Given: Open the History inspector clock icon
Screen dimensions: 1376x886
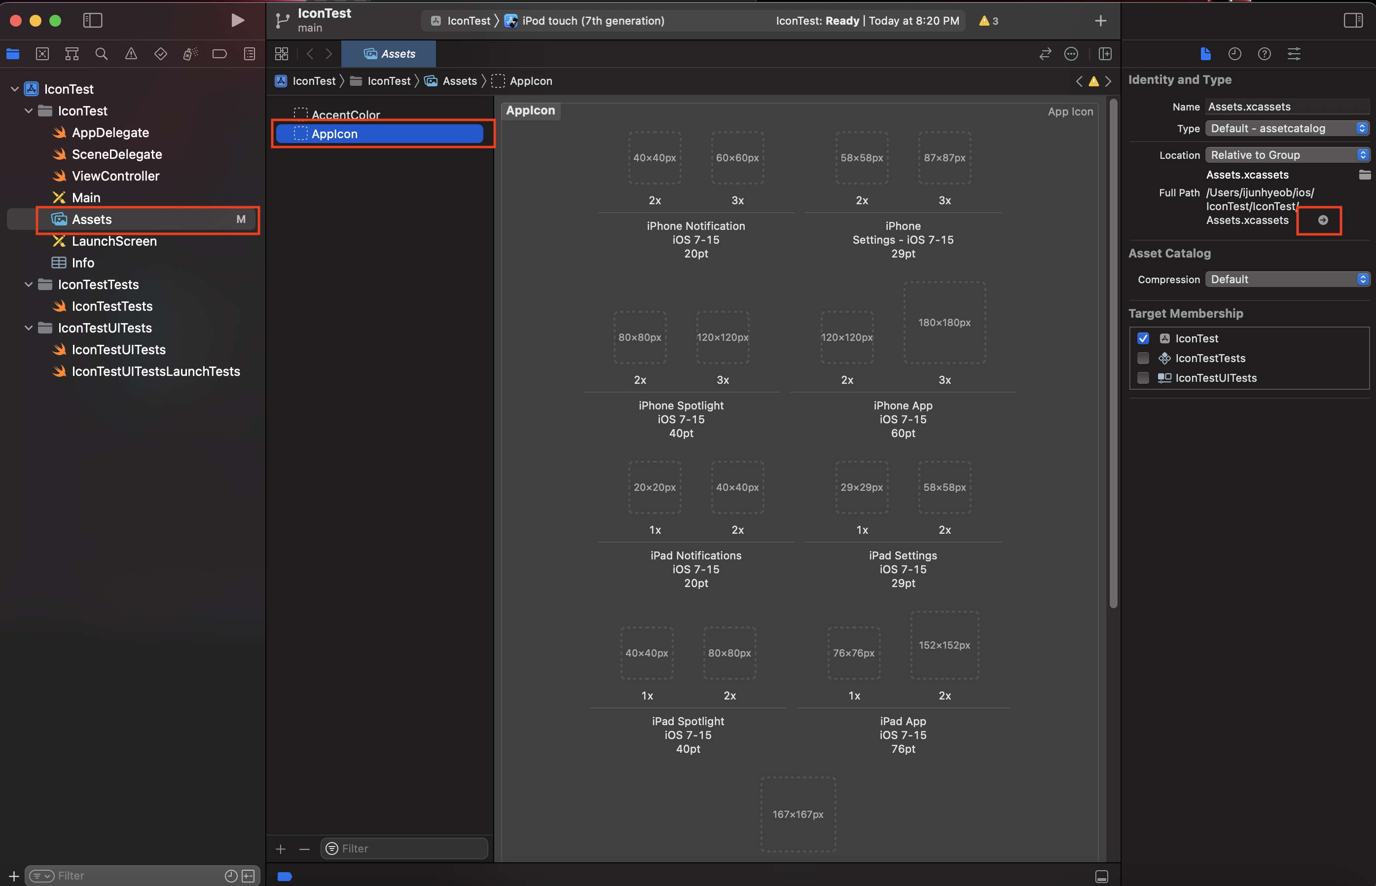Looking at the screenshot, I should (x=1234, y=54).
